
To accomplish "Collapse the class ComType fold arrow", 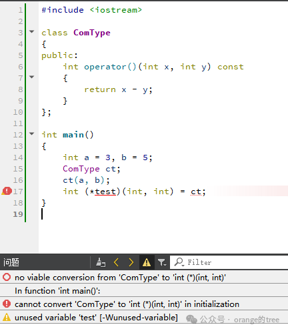I will [32, 31].
